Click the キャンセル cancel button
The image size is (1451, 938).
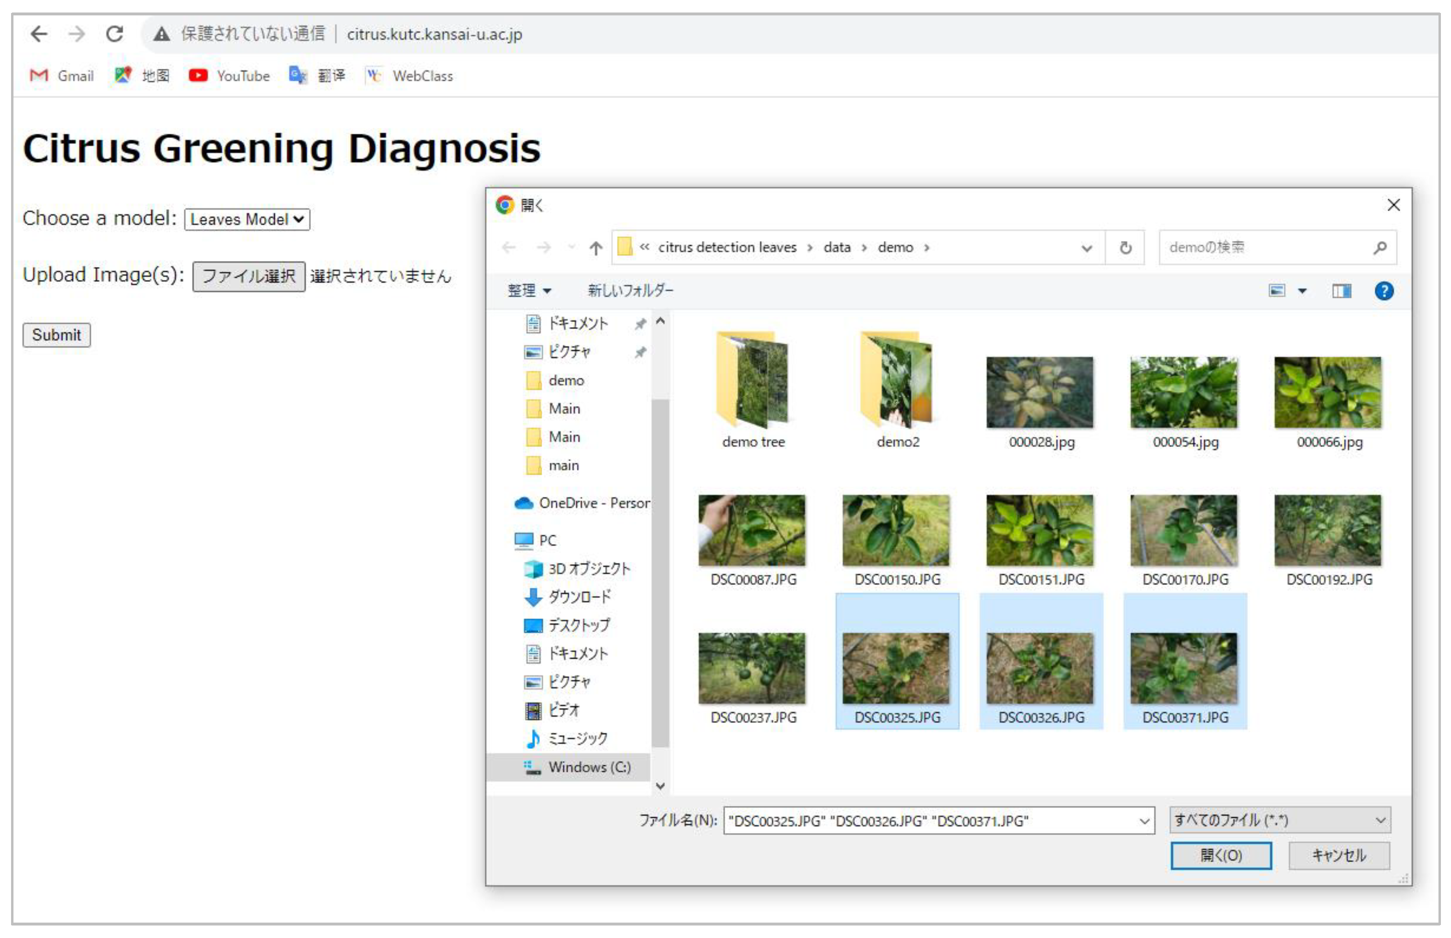(1338, 855)
